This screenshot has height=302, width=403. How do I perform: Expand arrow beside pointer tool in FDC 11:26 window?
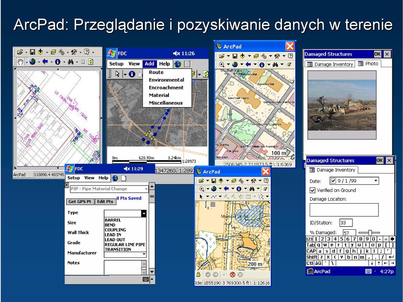coord(125,74)
